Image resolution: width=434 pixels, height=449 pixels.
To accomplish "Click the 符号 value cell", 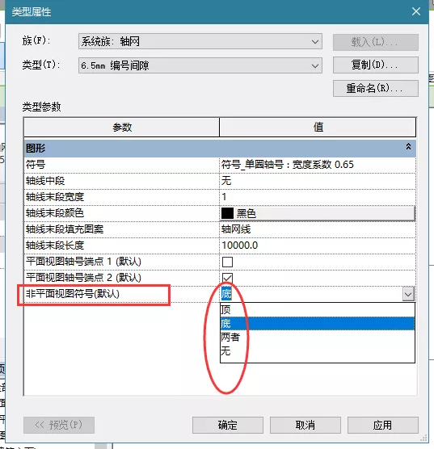I will (x=318, y=165).
